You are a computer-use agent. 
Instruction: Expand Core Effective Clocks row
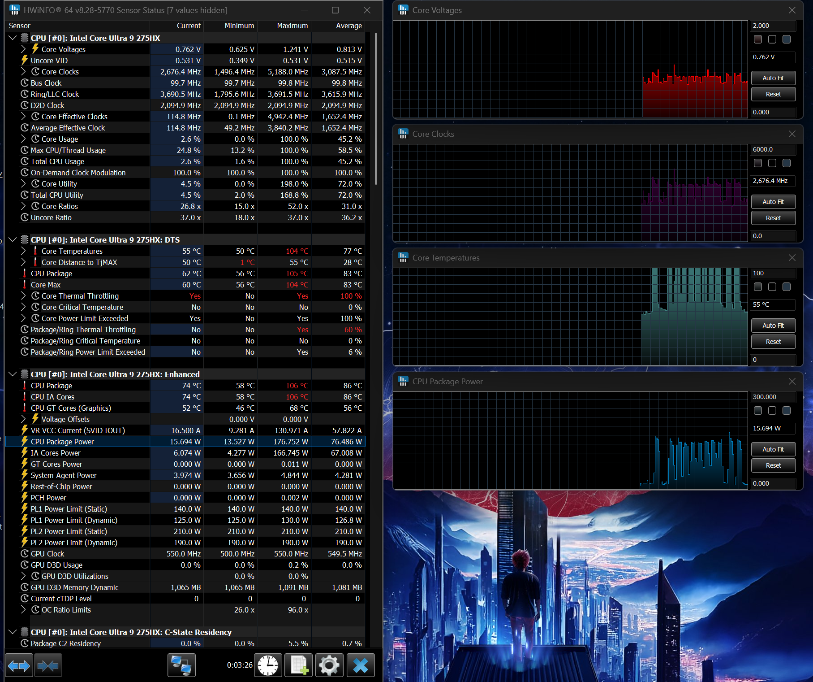pyautogui.click(x=23, y=116)
